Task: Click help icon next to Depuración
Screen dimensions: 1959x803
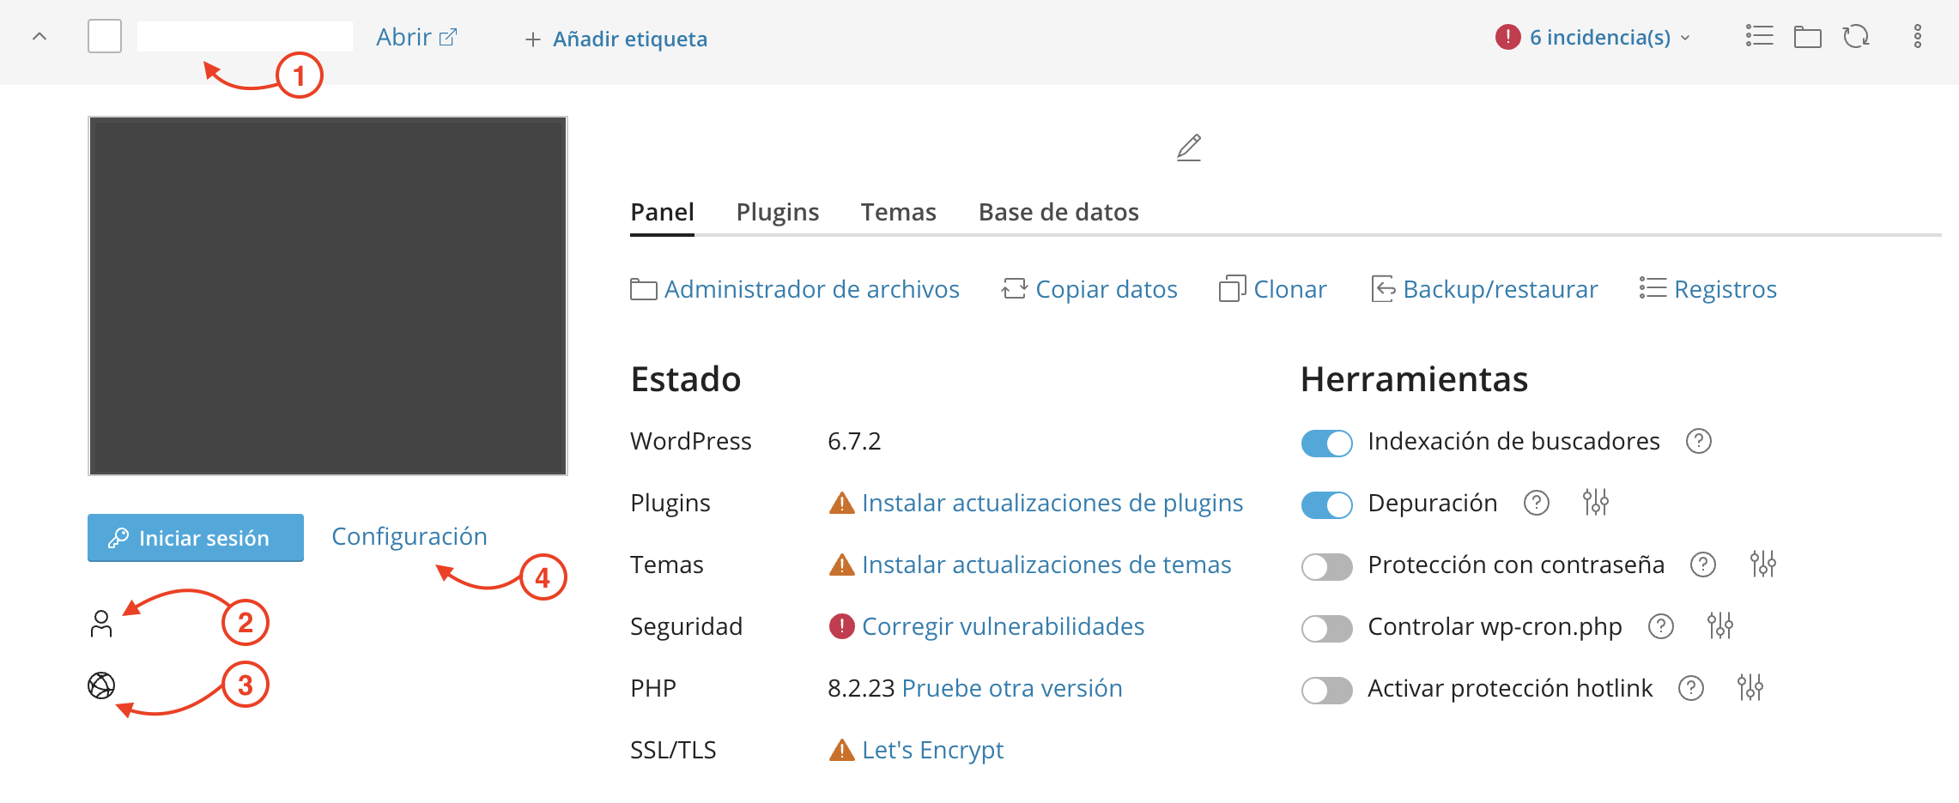Action: 1537,503
